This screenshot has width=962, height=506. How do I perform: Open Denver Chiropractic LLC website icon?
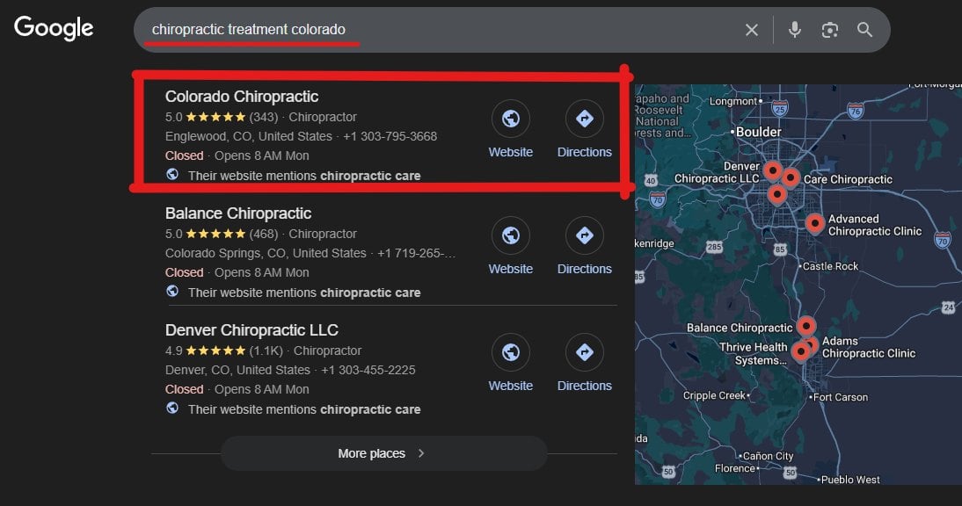511,352
